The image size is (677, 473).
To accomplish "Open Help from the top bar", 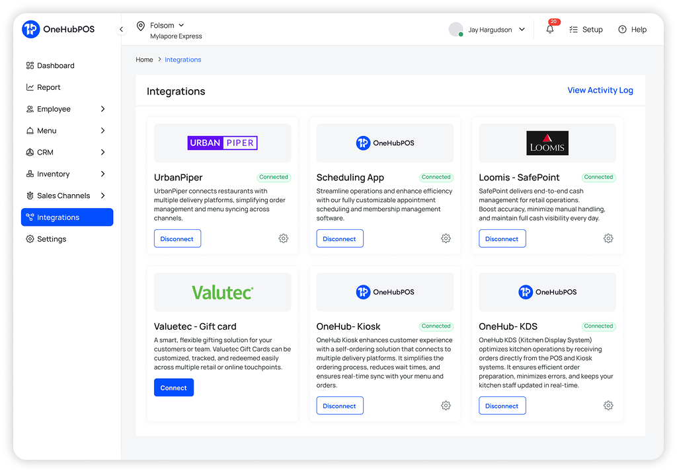I will pos(633,29).
